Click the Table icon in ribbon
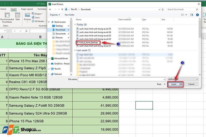 (x=18, y=16)
